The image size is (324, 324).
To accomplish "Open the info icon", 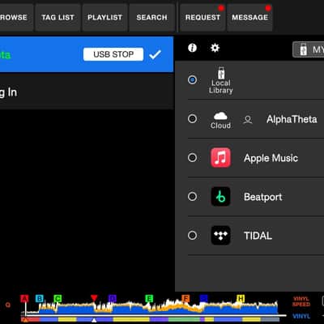I will tap(192, 48).
